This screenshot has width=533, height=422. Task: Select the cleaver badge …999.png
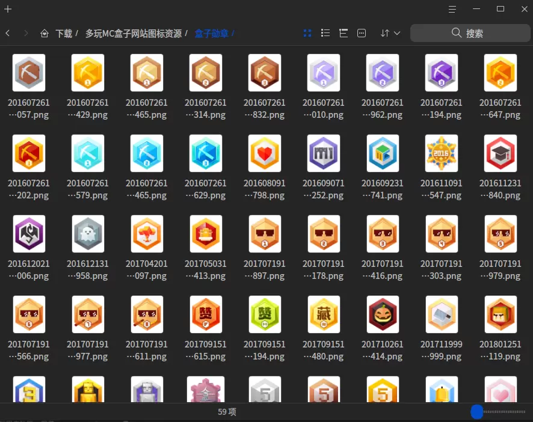pyautogui.click(x=441, y=314)
